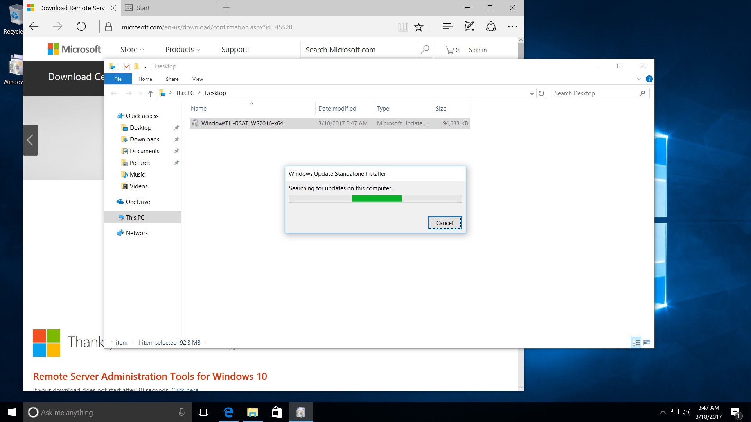The width and height of the screenshot is (751, 422).
Task: Show hidden system tray icons
Action: pyautogui.click(x=663, y=412)
